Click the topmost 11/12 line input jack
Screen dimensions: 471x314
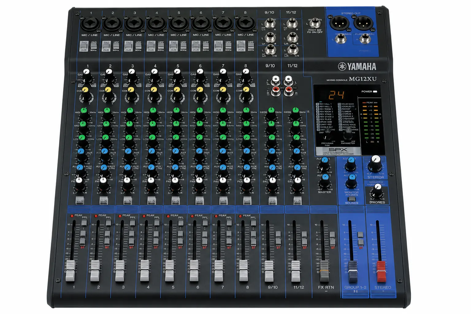point(292,24)
